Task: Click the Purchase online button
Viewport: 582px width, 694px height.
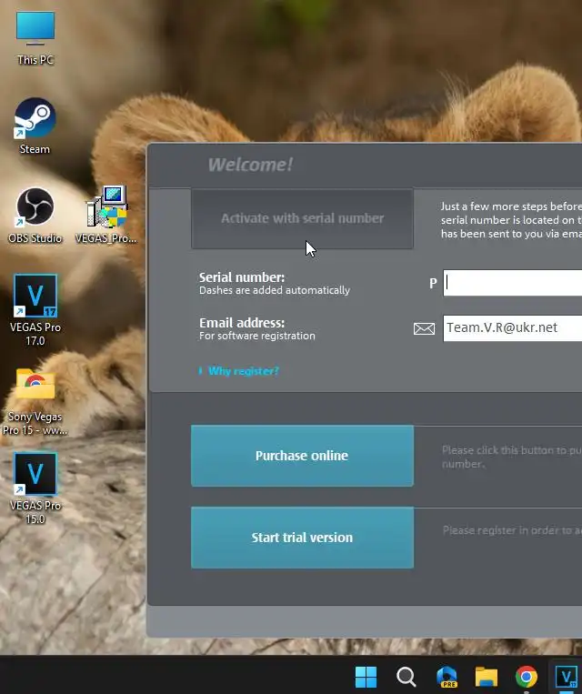Action: pos(302,456)
